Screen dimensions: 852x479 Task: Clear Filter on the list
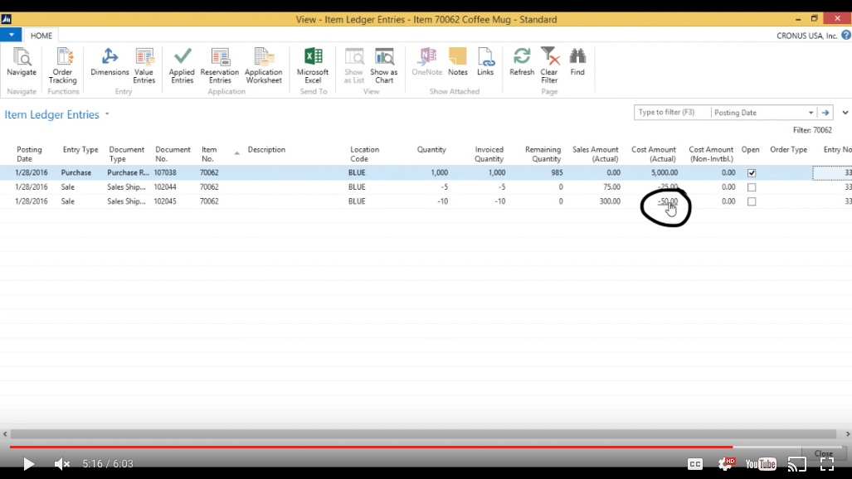click(549, 65)
